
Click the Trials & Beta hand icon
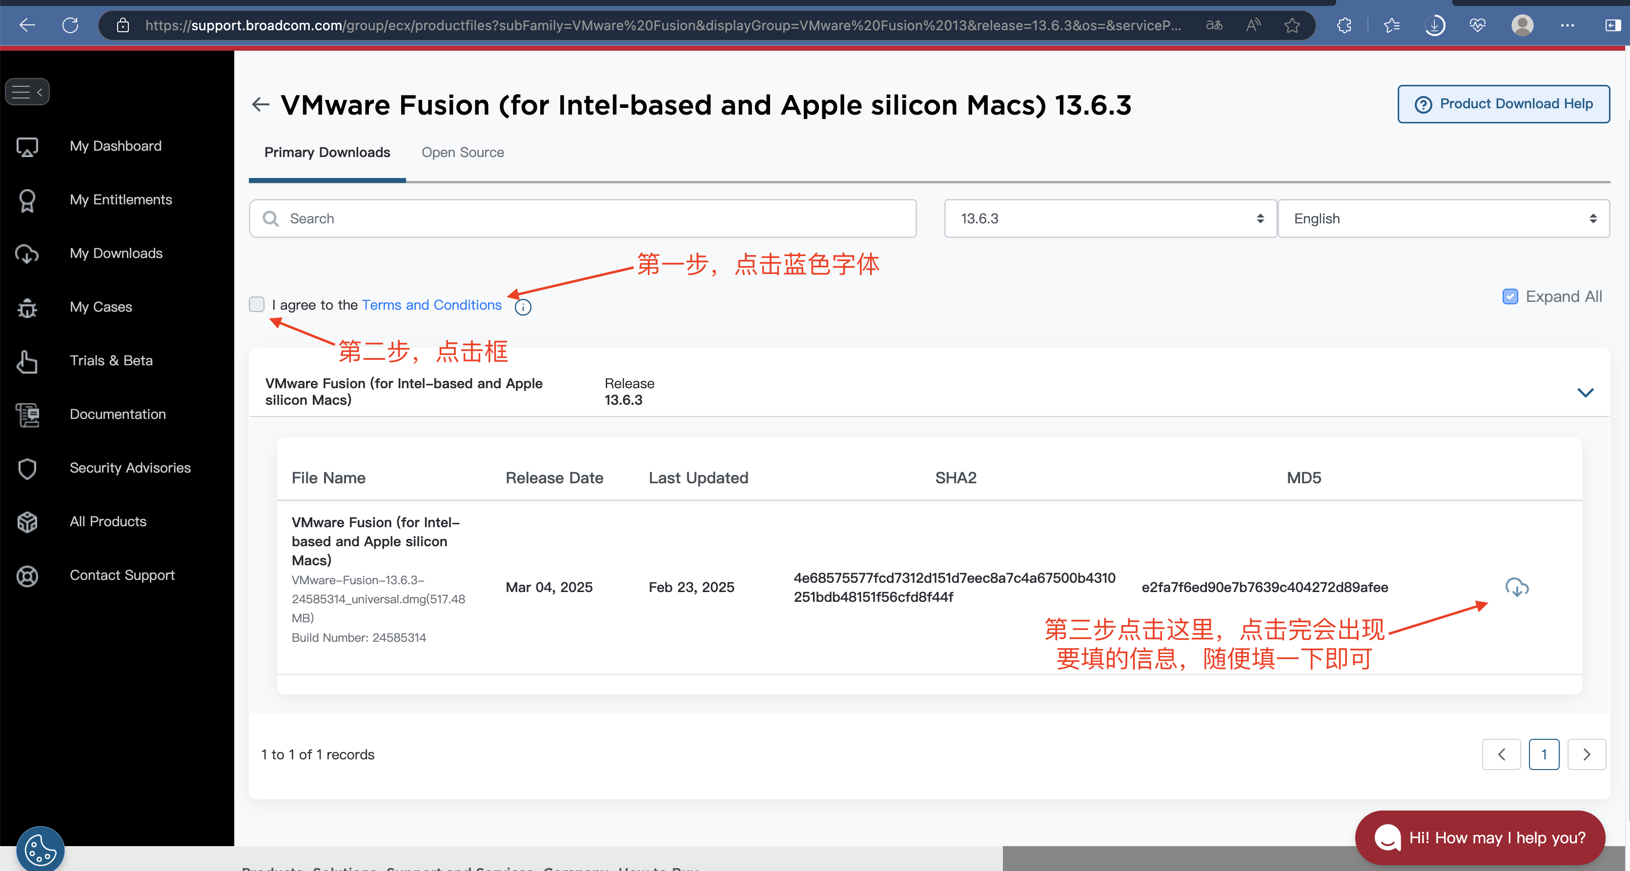[x=27, y=361]
